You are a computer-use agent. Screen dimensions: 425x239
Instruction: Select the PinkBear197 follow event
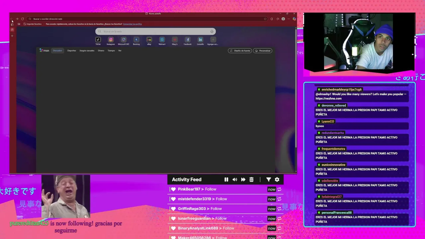[226, 189]
